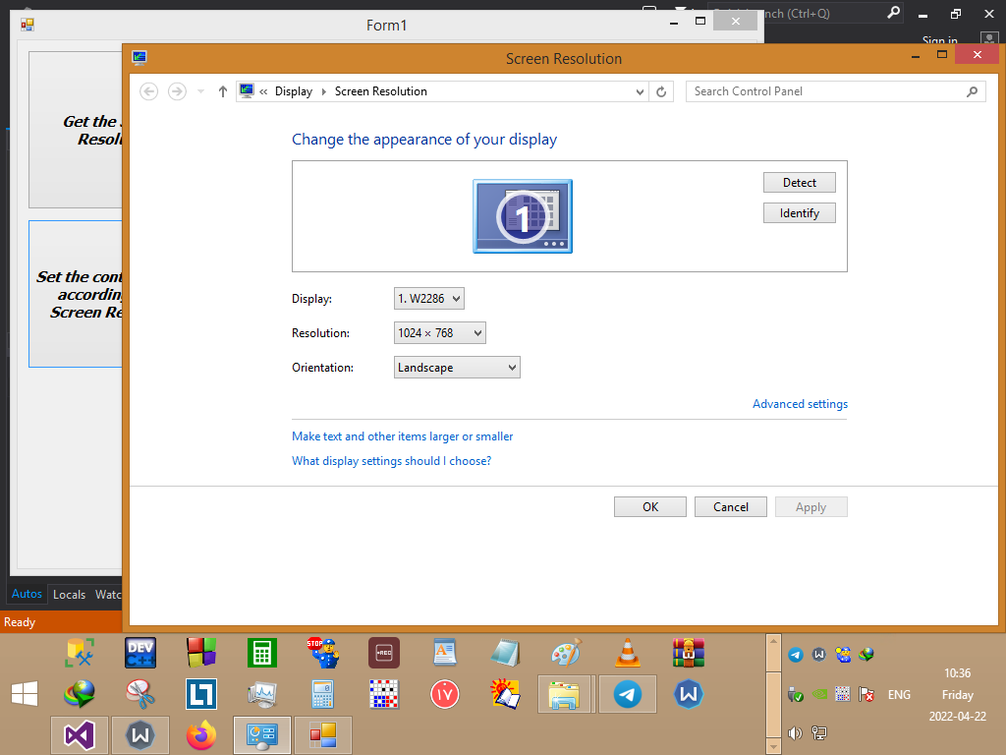Image resolution: width=1006 pixels, height=755 pixels.
Task: Launch the light-blue Calculator in taskbar
Action: tap(323, 694)
